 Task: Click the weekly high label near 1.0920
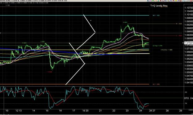tap(179, 24)
